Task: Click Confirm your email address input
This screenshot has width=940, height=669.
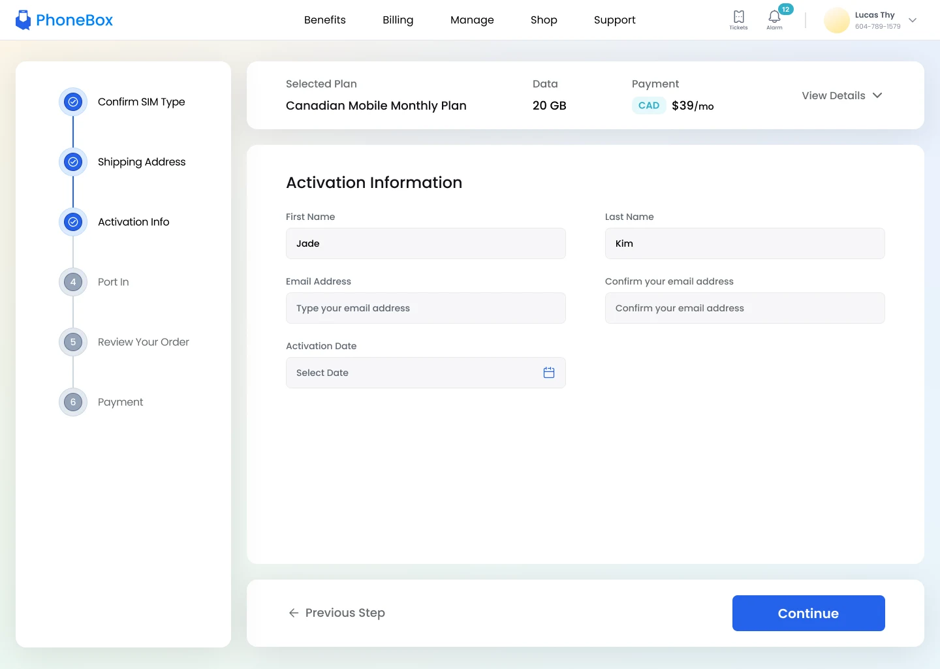Action: [745, 308]
